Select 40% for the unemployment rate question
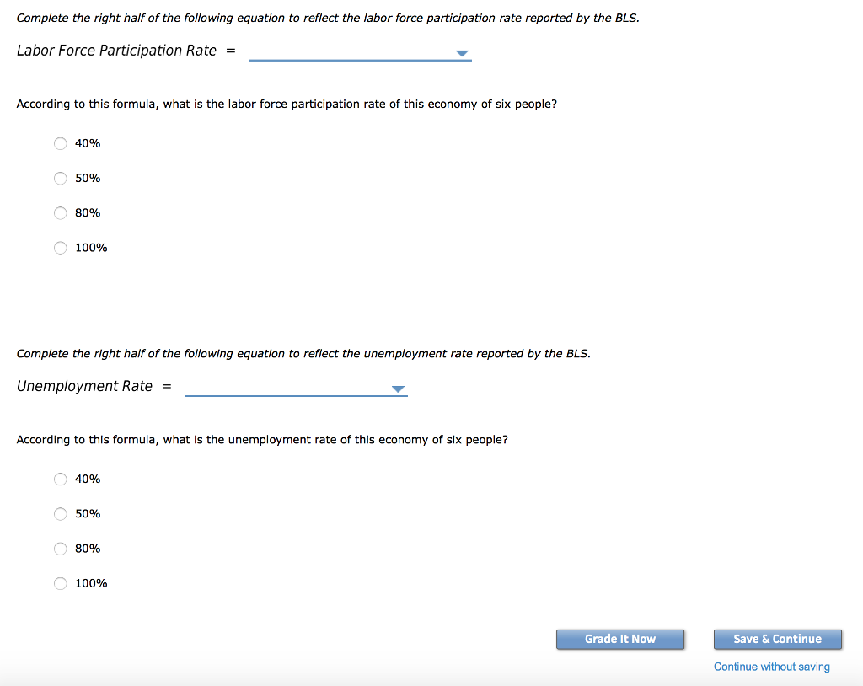Screen dimensions: 863x686 click(60, 479)
